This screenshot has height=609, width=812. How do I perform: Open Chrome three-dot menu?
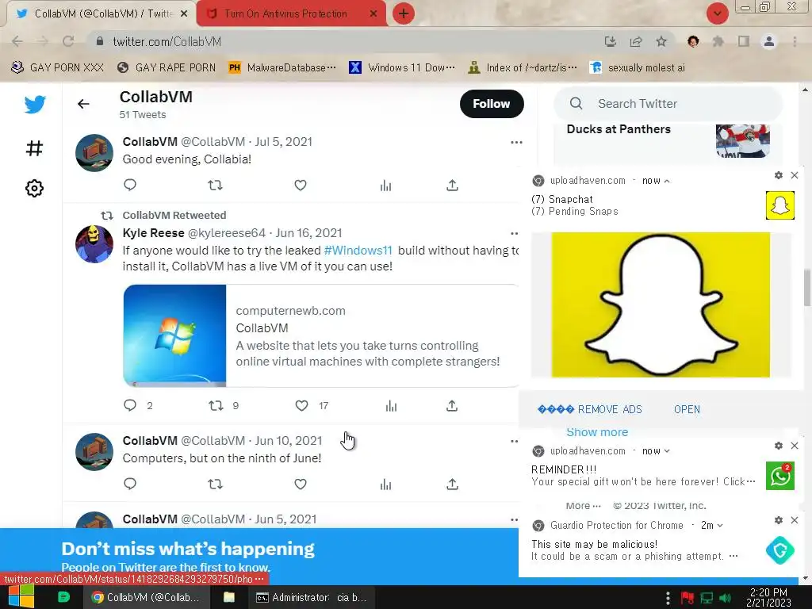[795, 41]
